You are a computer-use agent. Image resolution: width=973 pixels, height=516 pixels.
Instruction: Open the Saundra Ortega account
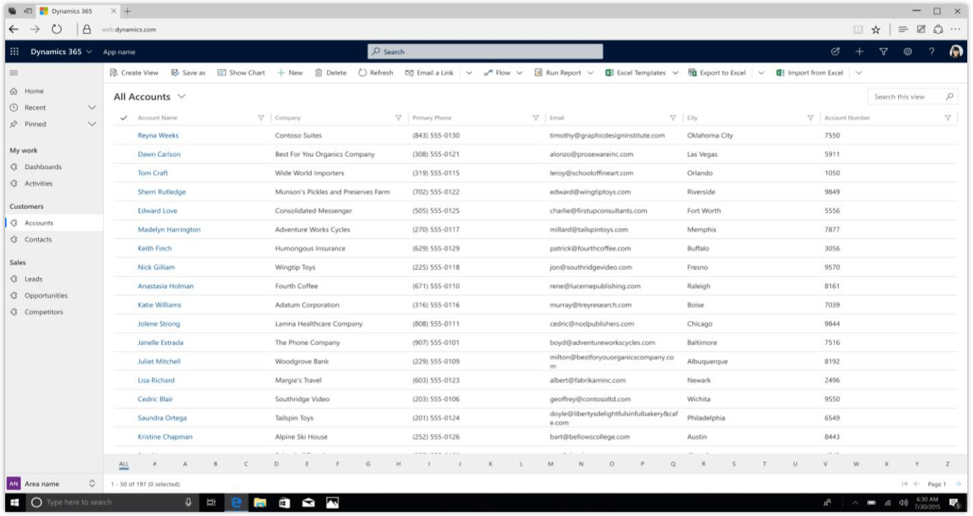pos(162,418)
